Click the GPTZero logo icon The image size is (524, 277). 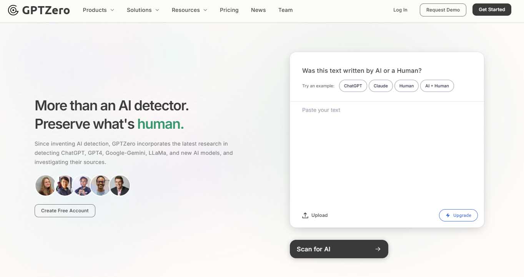pyautogui.click(x=13, y=10)
